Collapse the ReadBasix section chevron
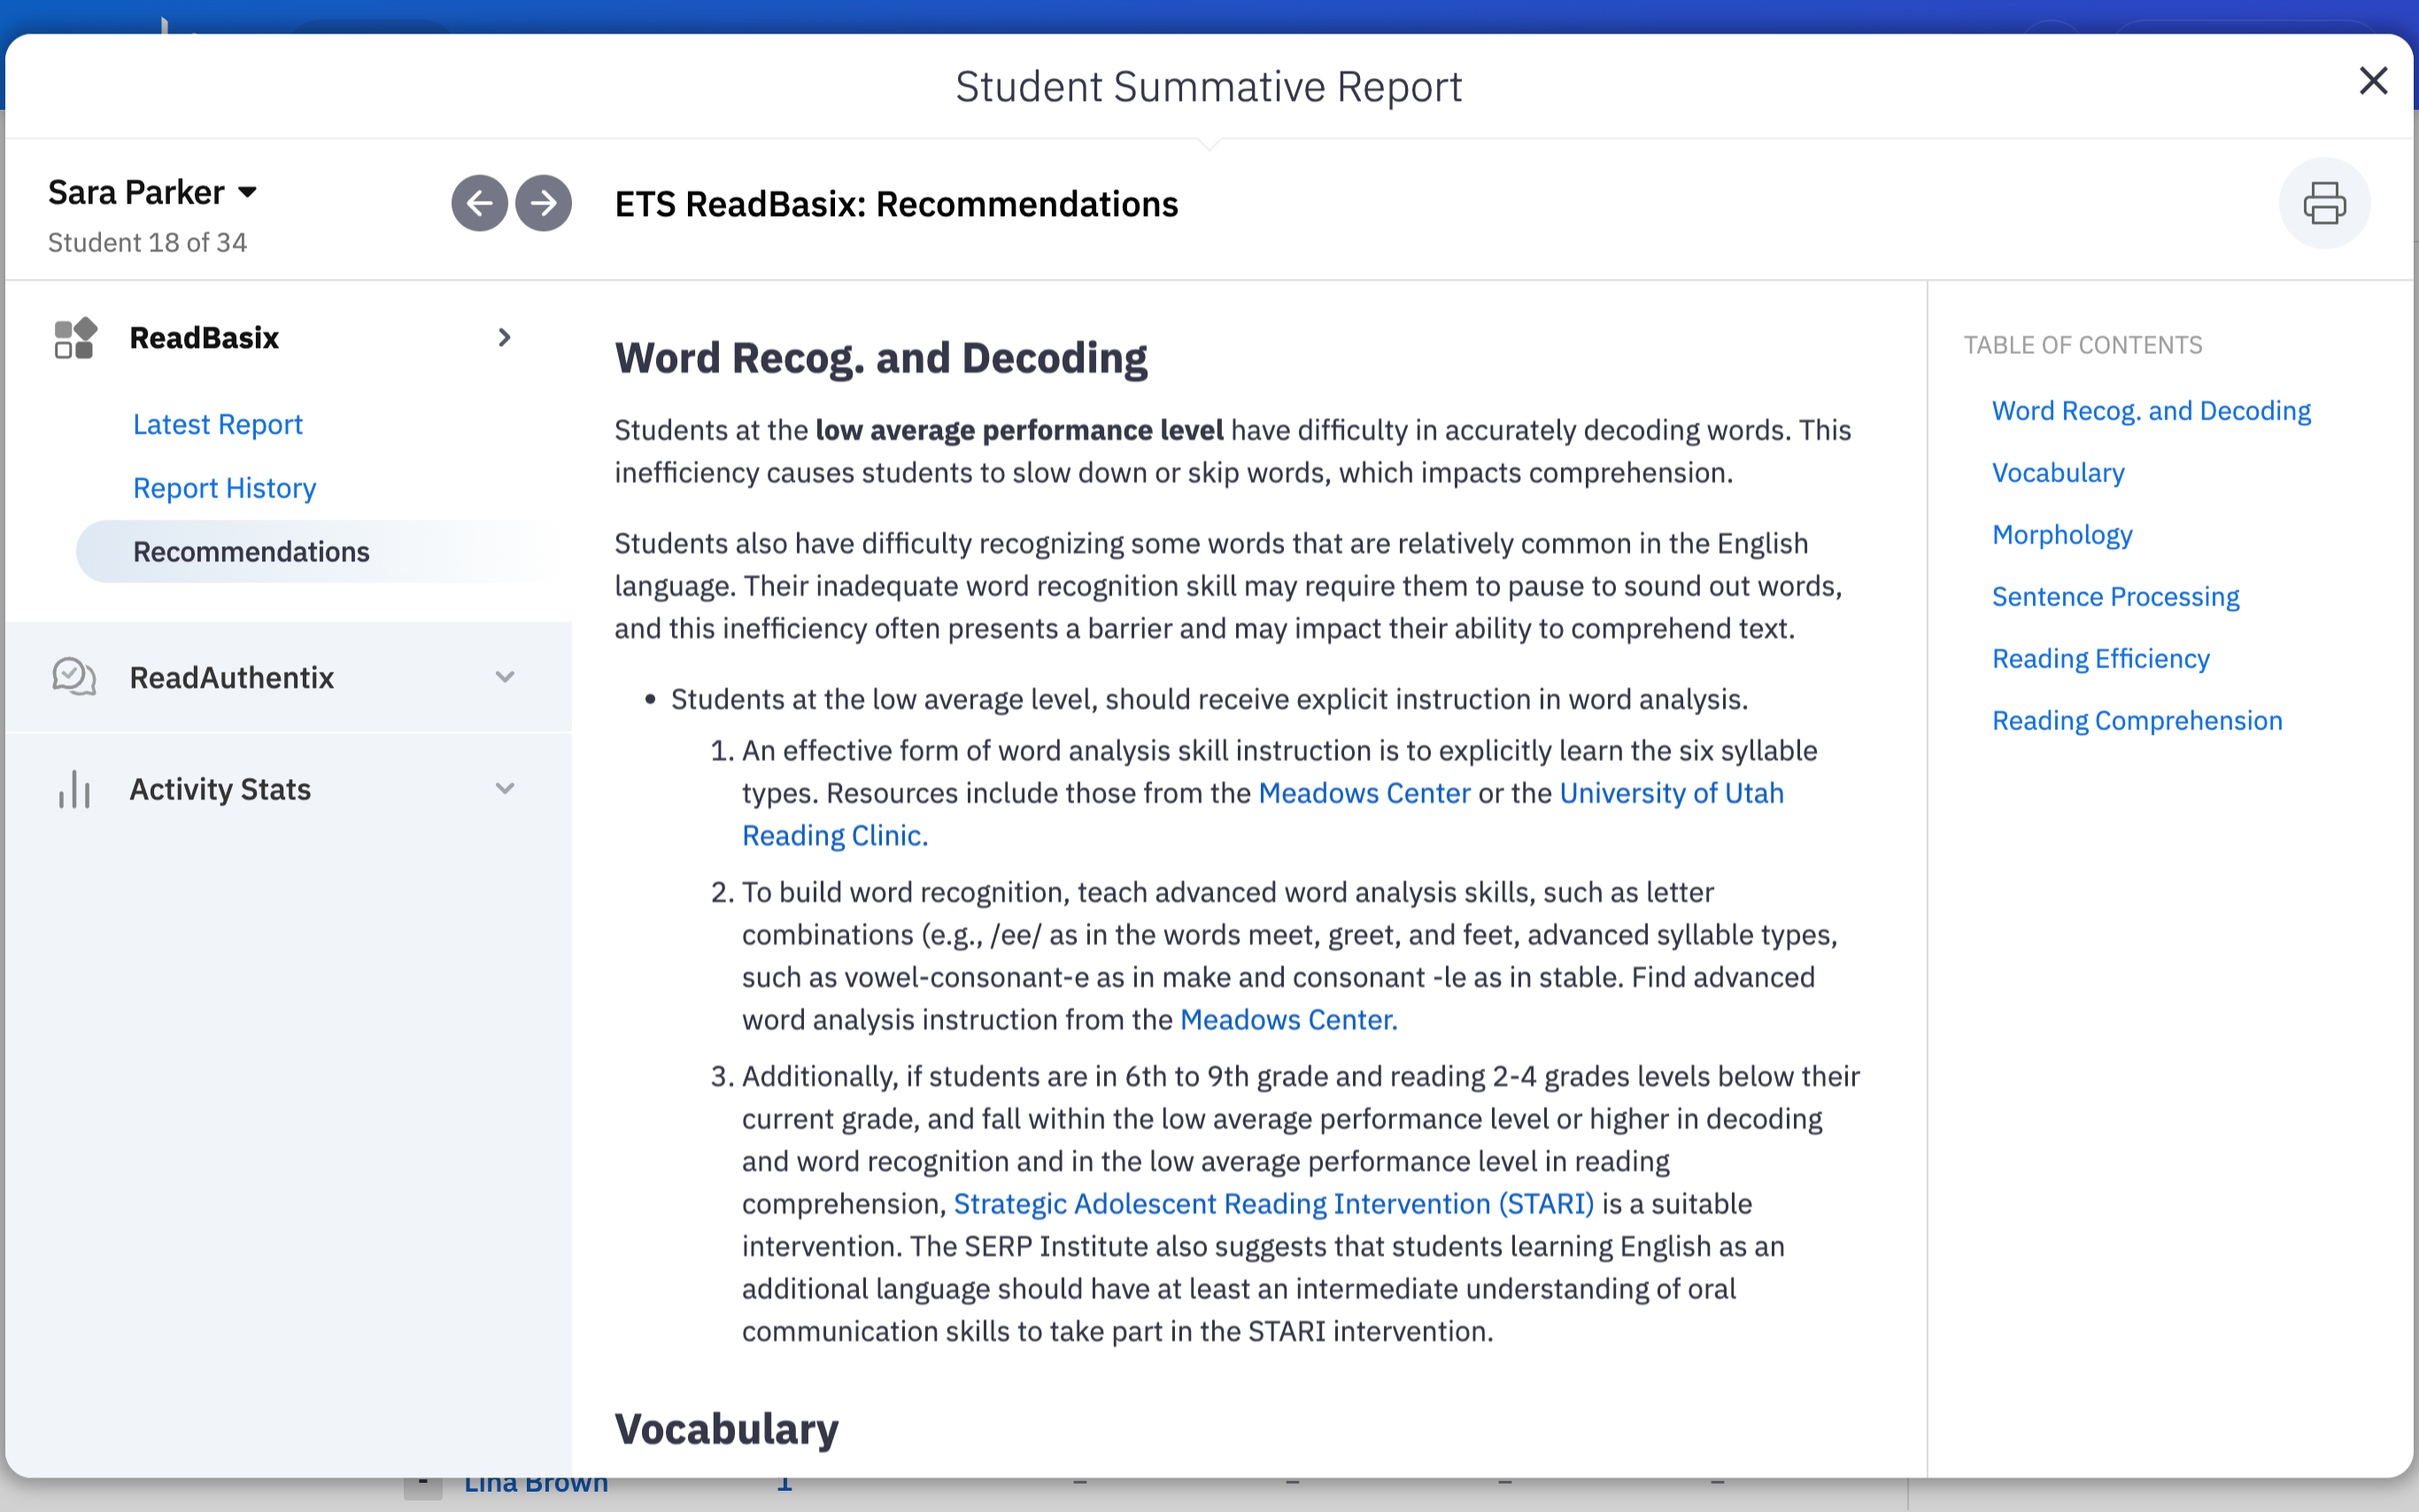Image resolution: width=2419 pixels, height=1512 pixels. click(x=505, y=338)
